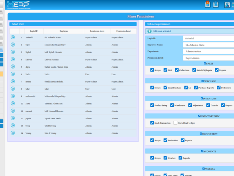Click employee name Kim Ji Young
Viewport: 234px width, 176px height.
[50, 133]
